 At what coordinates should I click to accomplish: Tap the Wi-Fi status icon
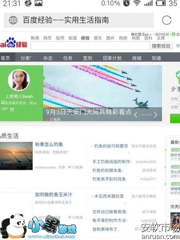point(137,3)
